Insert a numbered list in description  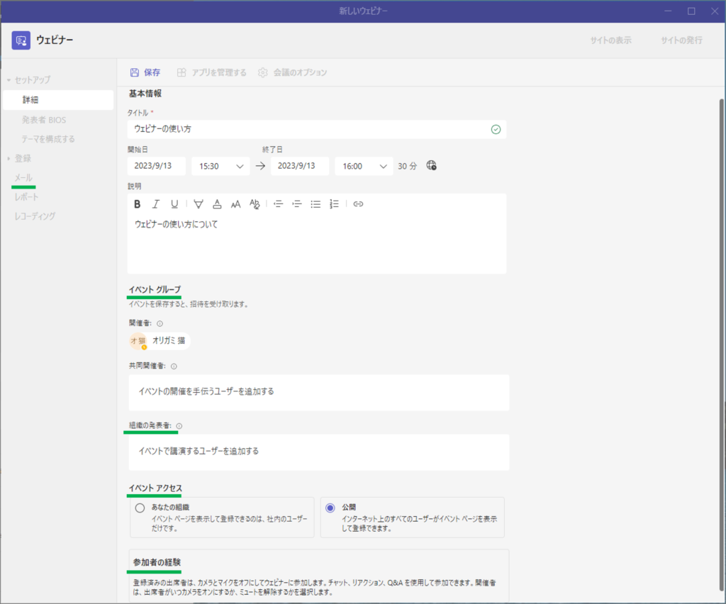[335, 204]
